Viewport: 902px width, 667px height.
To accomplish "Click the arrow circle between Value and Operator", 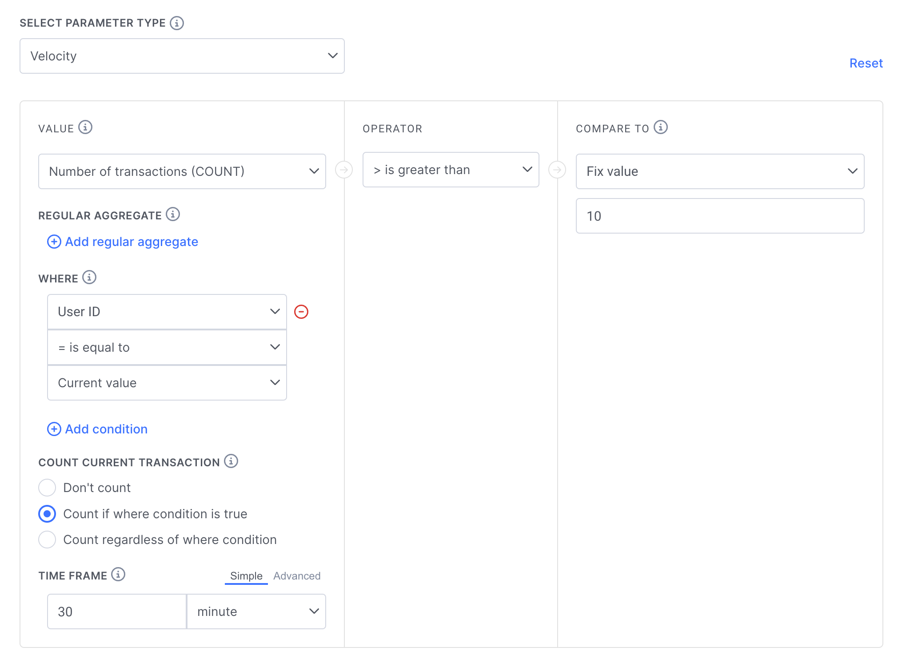I will [x=344, y=170].
